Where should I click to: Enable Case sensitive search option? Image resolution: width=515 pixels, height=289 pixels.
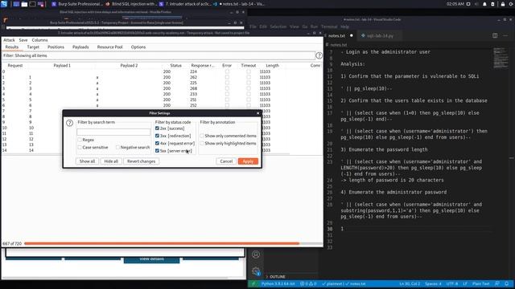click(80, 147)
